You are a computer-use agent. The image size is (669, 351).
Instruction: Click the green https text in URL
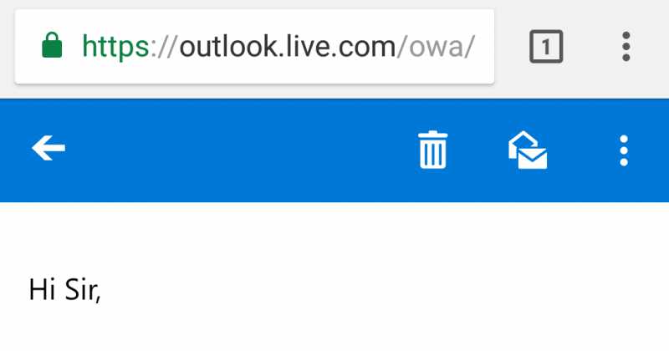(x=115, y=47)
